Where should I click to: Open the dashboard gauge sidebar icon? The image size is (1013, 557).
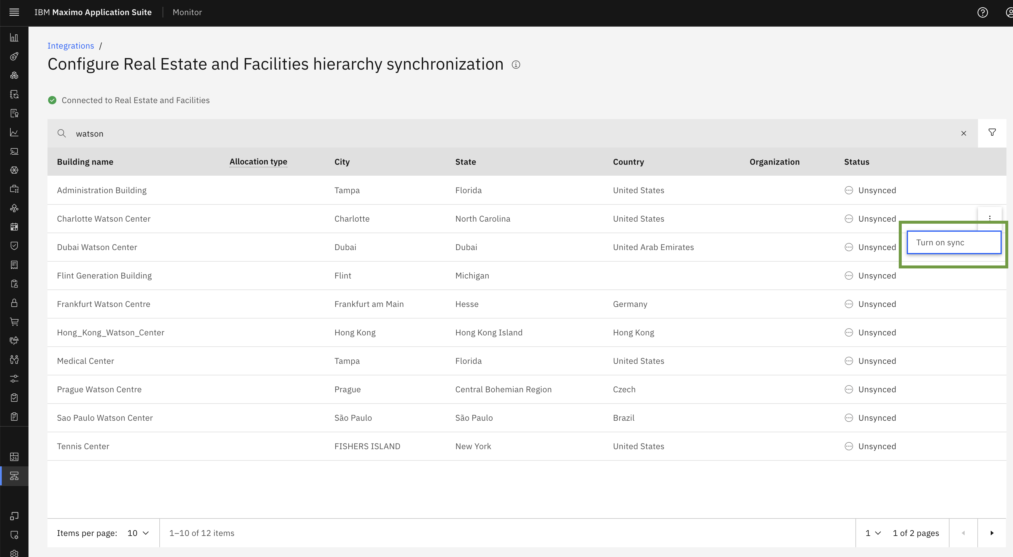click(x=14, y=457)
